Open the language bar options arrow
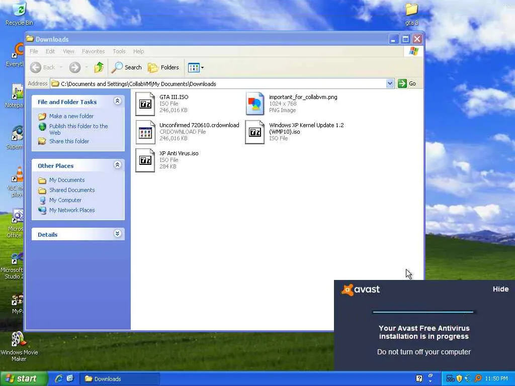515x386 pixels. [431, 381]
